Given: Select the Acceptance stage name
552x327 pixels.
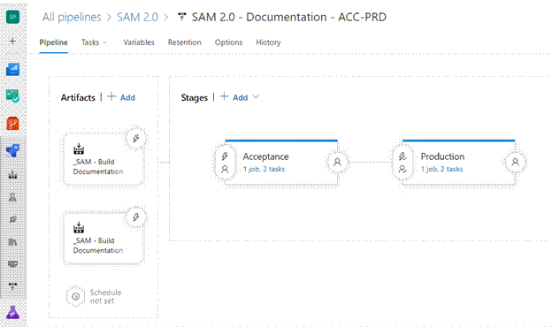Looking at the screenshot, I should click(265, 156).
